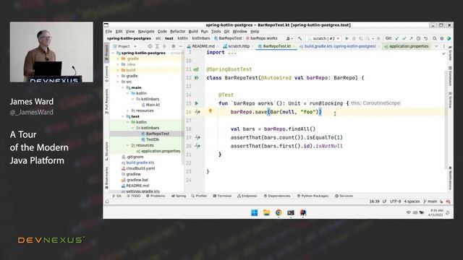Open Notifications panel on right edge

[450, 178]
